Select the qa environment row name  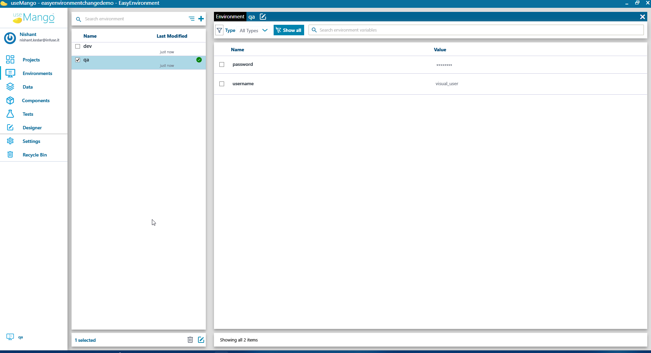tap(86, 60)
